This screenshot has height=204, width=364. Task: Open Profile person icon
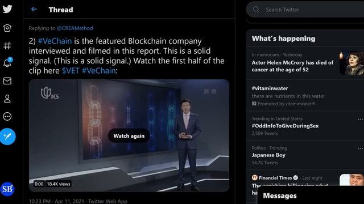tap(7, 99)
